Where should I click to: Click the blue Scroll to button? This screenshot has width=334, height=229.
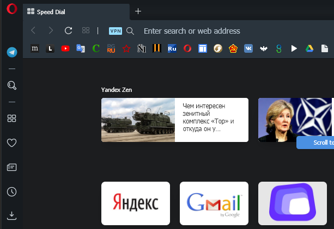pos(315,143)
